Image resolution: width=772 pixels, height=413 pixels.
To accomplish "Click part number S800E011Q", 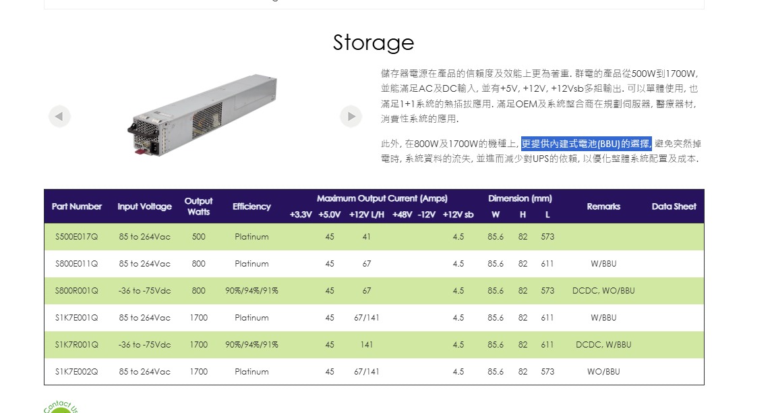I will click(76, 264).
